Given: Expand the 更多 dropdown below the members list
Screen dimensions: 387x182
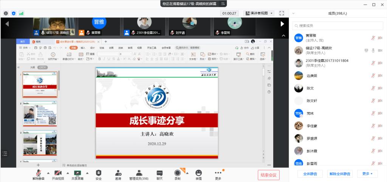Looking at the screenshot, I should pos(367,174).
